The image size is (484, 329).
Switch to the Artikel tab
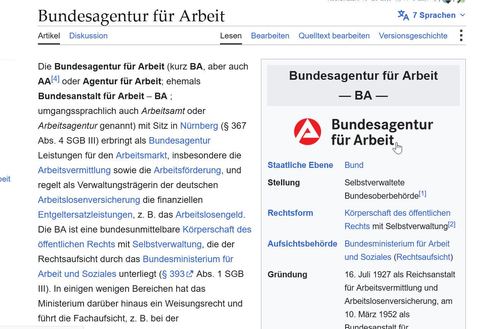[x=49, y=36]
